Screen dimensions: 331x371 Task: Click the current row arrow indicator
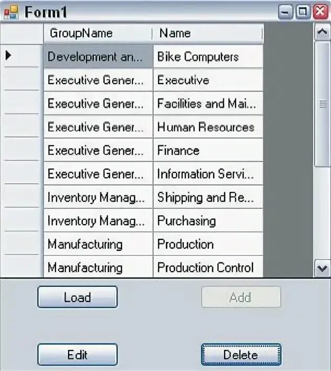(9, 54)
